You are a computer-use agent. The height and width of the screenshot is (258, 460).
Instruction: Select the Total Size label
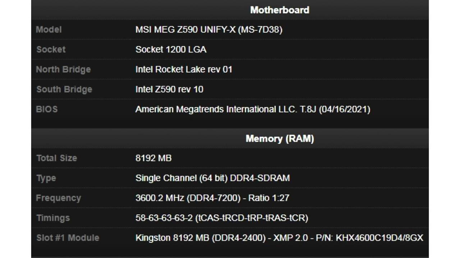pyautogui.click(x=57, y=158)
